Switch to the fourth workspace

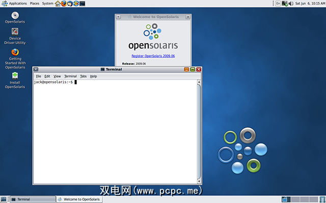[x=314, y=199]
